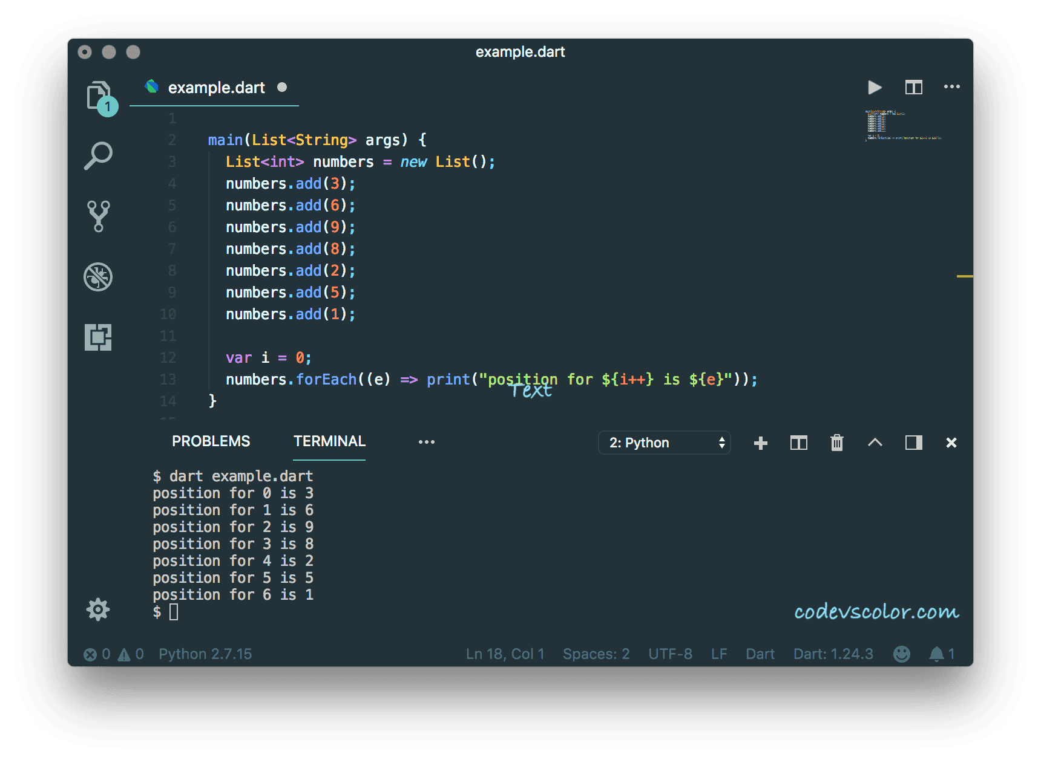Switch to the PROBLEMS tab
The image size is (1041, 763).
[211, 441]
